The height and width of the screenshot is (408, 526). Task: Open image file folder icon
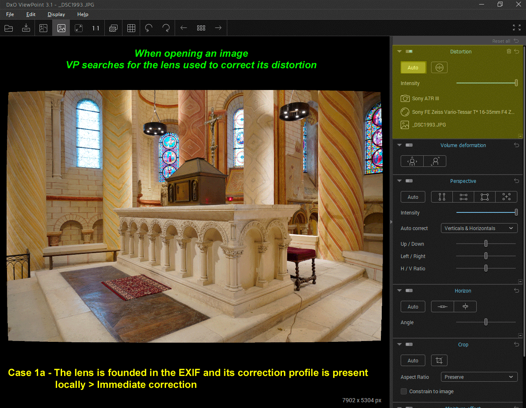[x=9, y=28]
